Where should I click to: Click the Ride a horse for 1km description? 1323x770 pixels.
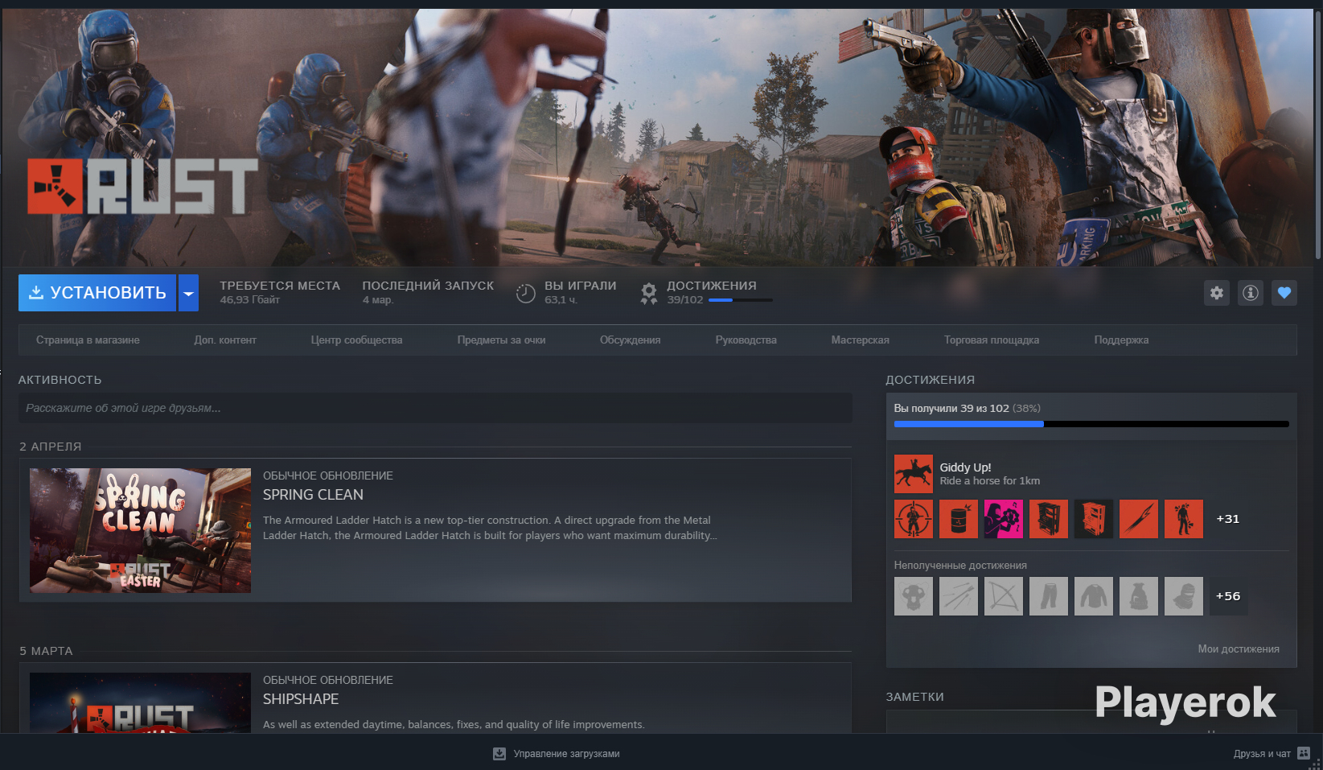[990, 481]
